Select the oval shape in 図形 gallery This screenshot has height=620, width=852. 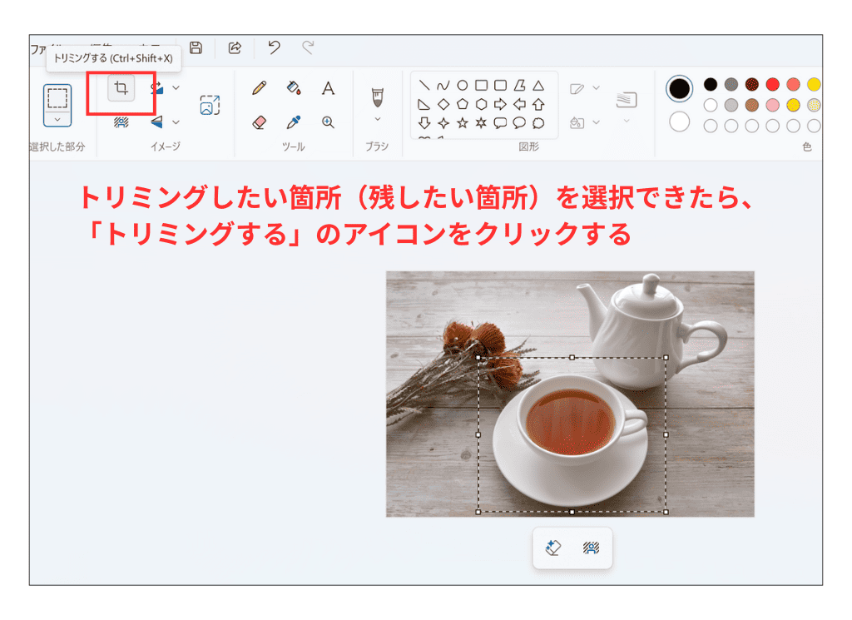click(x=463, y=84)
